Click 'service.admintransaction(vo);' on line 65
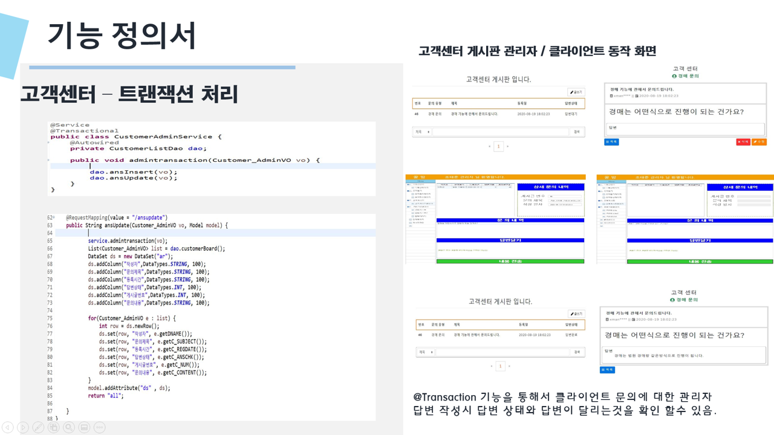 tap(128, 240)
